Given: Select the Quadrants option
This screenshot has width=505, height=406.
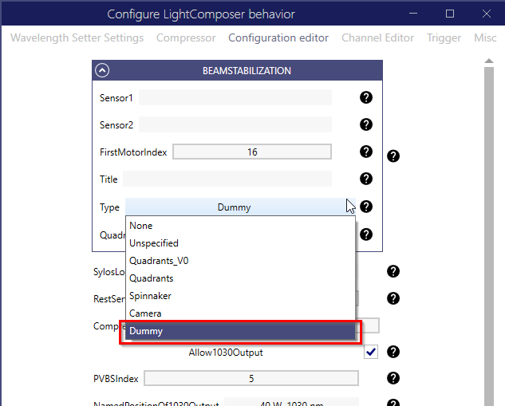Looking at the screenshot, I should click(x=240, y=278).
